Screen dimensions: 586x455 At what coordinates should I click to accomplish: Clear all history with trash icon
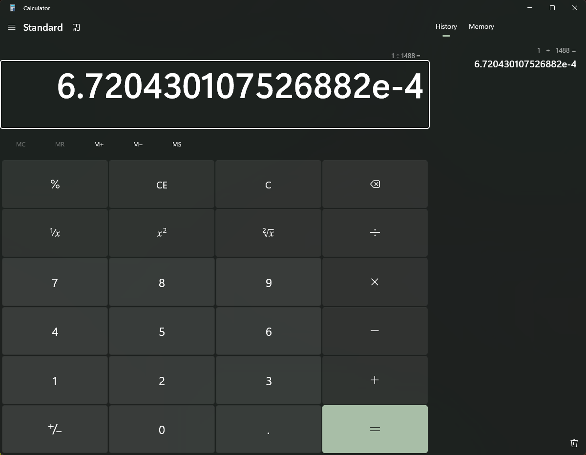(574, 443)
